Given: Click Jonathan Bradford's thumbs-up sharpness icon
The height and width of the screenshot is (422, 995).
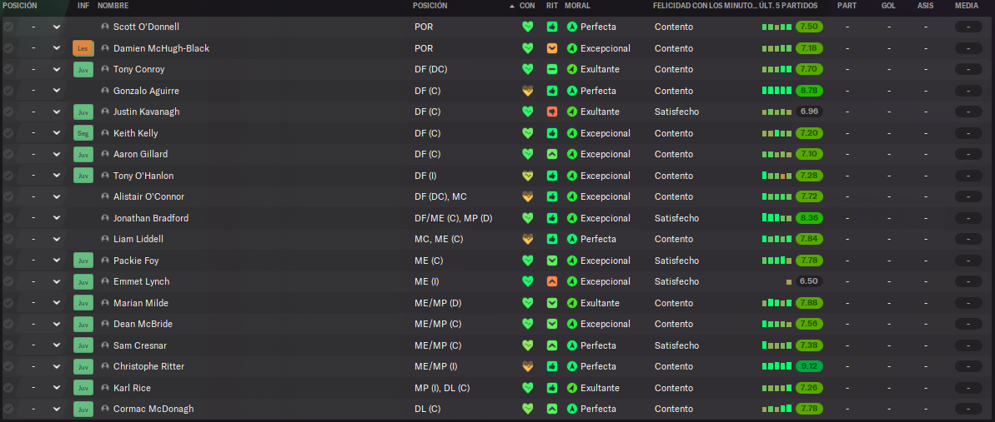Looking at the screenshot, I should click(552, 218).
